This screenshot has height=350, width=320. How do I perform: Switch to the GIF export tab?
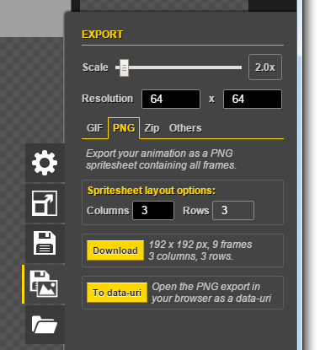94,128
